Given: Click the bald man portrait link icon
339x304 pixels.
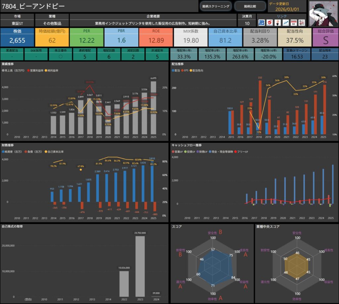Looking at the screenshot, I should (277, 23).
